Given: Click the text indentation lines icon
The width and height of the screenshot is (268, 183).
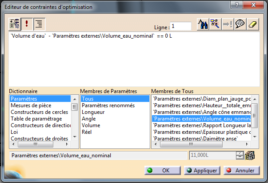Looking at the screenshot, I should pyautogui.click(x=39, y=23).
